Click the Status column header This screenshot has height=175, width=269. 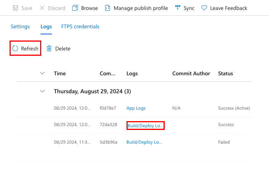(x=225, y=73)
